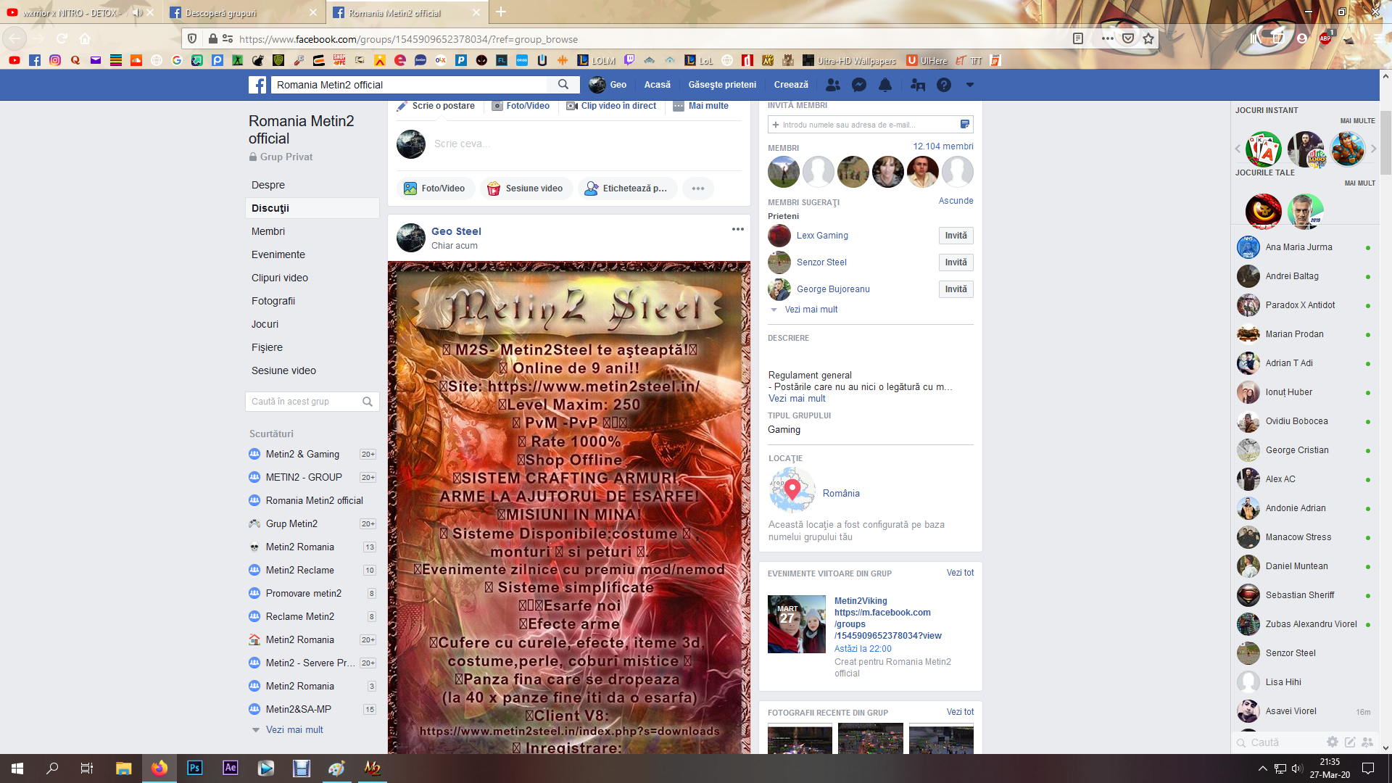Open the 12.104 membri link
Screen dimensions: 1392x783
[942, 146]
